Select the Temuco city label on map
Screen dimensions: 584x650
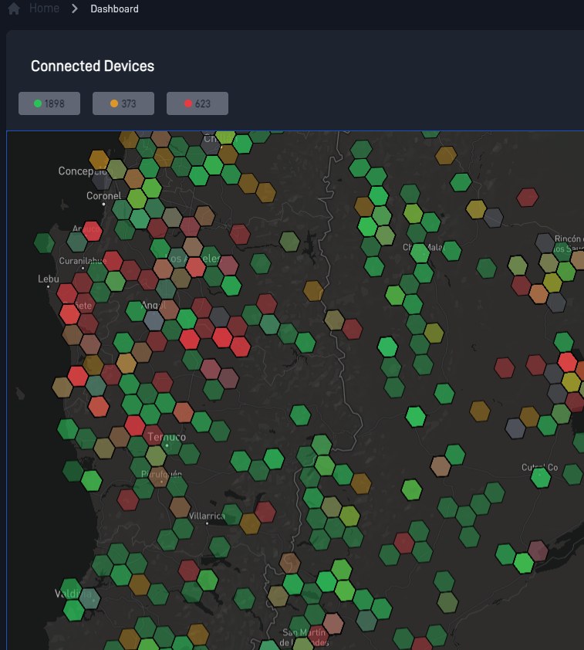click(x=167, y=437)
